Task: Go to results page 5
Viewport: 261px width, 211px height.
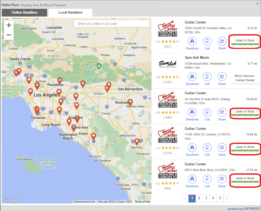Action: [220, 198]
